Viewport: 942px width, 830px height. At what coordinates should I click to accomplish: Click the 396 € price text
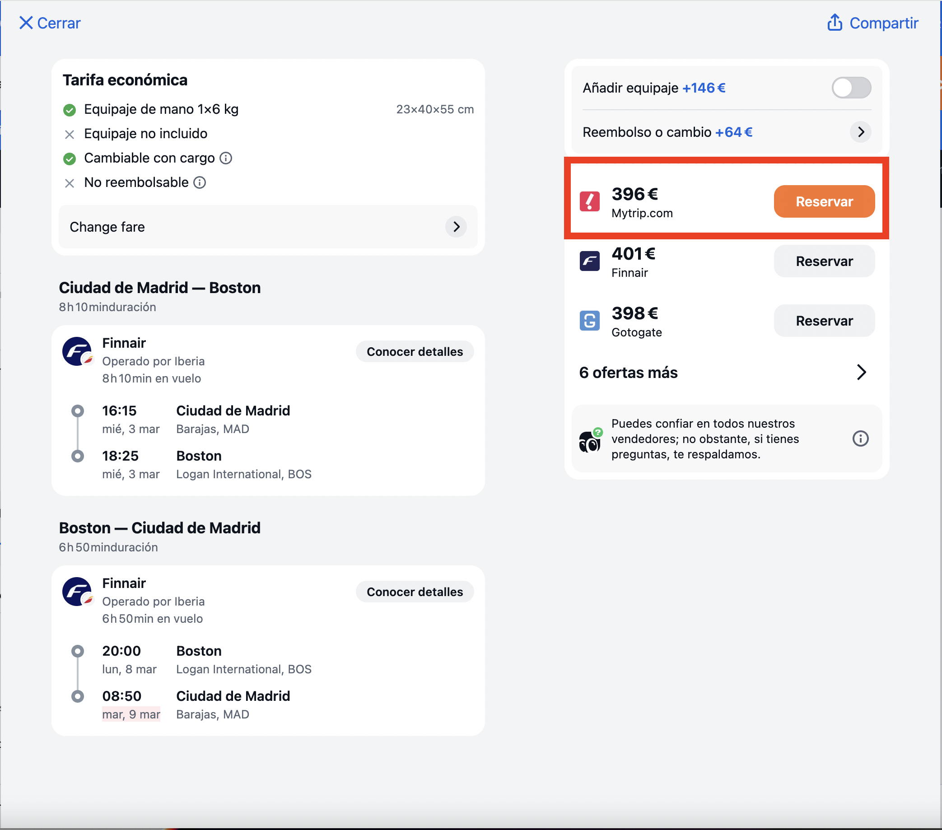[634, 194]
